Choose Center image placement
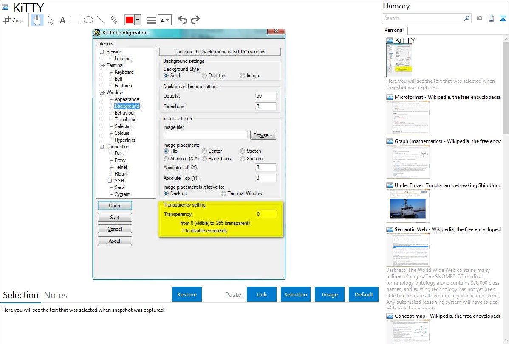Viewport: 509px width, 344px height. (204, 151)
